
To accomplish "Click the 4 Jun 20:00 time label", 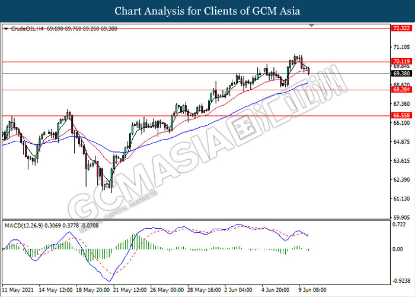I will pyautogui.click(x=276, y=290).
